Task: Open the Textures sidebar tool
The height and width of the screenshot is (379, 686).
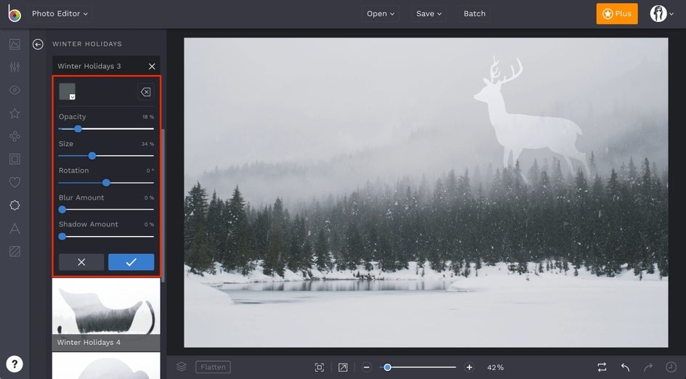Action: point(15,251)
